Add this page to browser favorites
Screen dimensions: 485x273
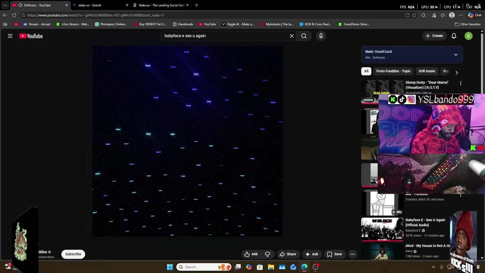(415, 15)
